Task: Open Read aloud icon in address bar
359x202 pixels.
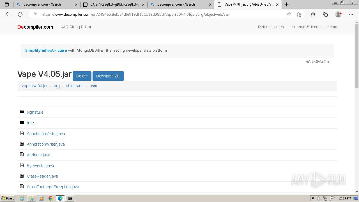Action: (x=289, y=14)
